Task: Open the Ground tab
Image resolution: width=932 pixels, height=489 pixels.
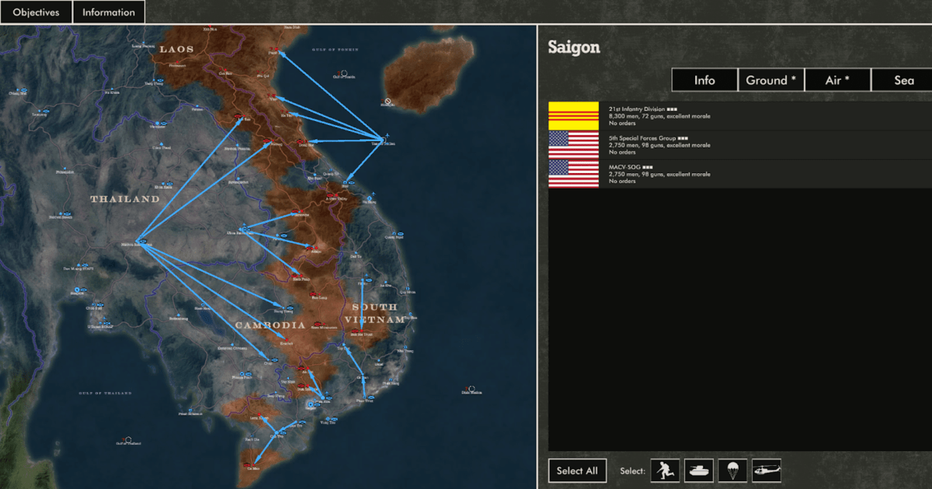Action: (x=770, y=80)
